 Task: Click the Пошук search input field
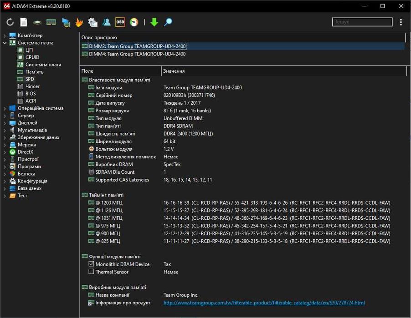click(x=362, y=22)
